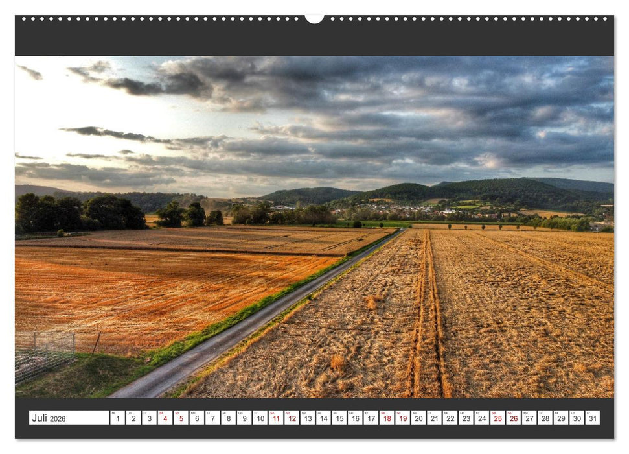Pick day 8 in the date row

click(228, 418)
